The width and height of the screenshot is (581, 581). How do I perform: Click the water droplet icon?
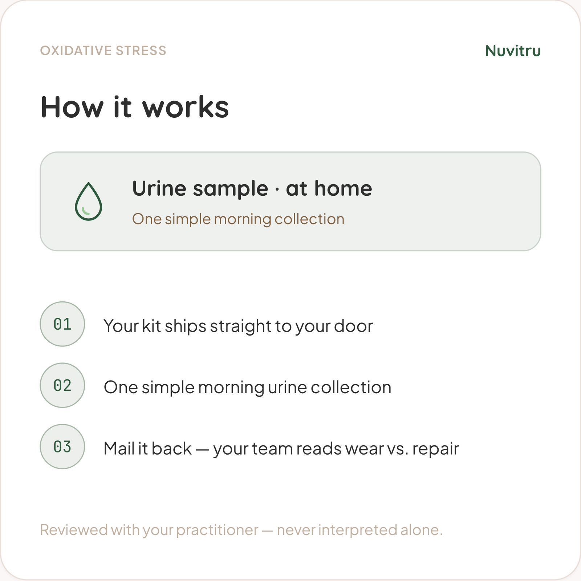tap(88, 201)
